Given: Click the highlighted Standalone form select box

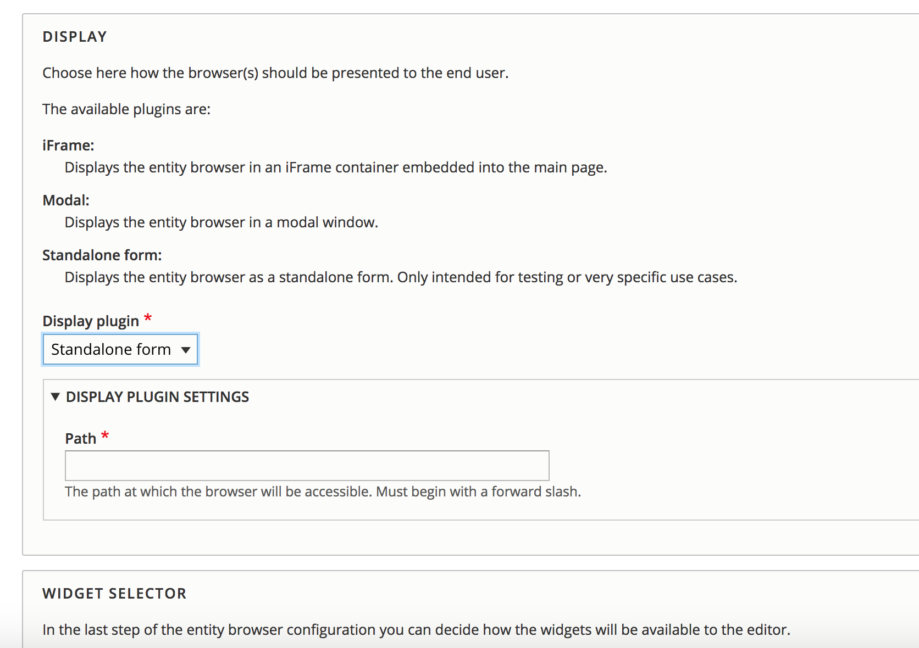Looking at the screenshot, I should coord(119,349).
